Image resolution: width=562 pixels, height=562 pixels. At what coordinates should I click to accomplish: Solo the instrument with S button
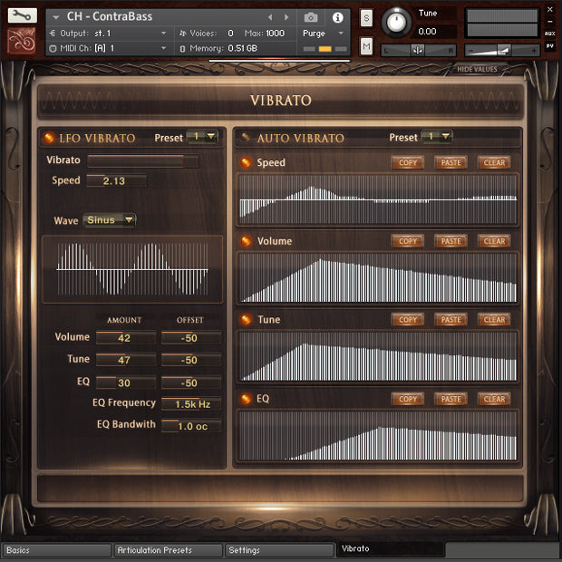click(x=366, y=18)
